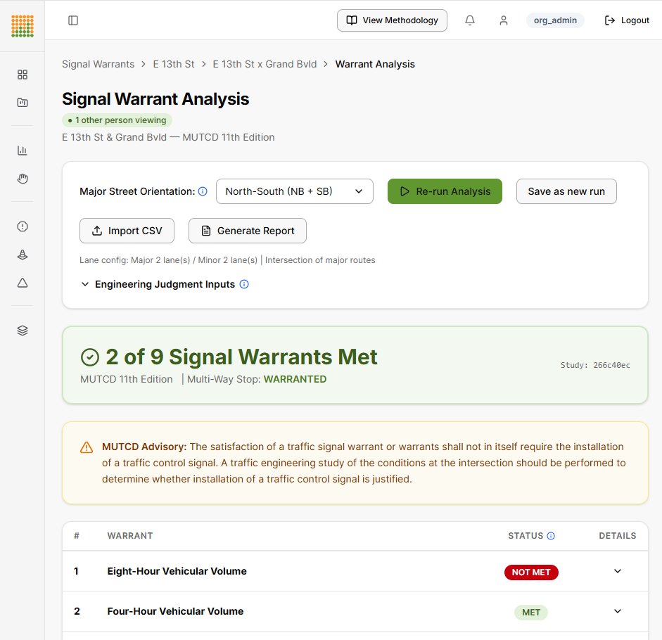Click Study: 266c40ec identifier
Screen dimensions: 662x640
point(595,365)
